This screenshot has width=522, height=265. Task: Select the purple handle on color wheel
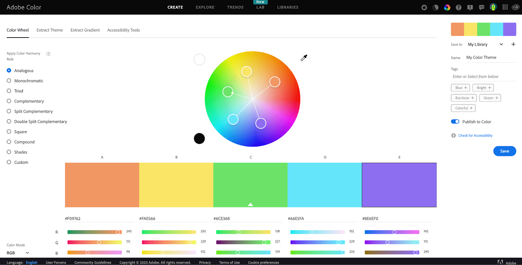pos(261,123)
